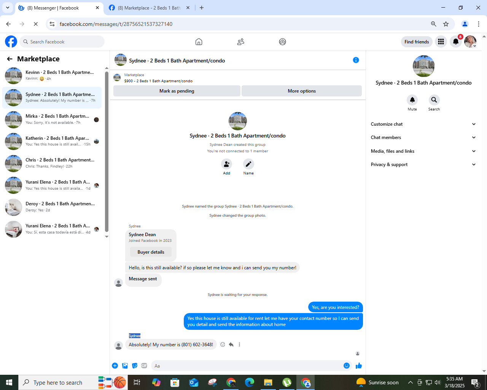This screenshot has width=487, height=390.
Task: Attach a photo file in composer
Action: [x=125, y=366]
